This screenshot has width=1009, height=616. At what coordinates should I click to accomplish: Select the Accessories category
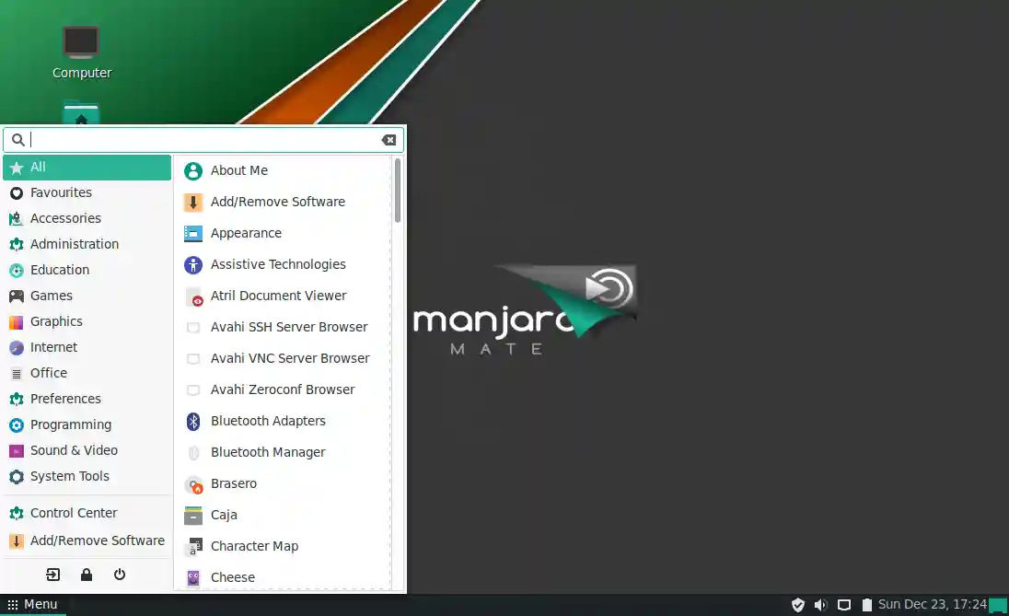[87, 218]
